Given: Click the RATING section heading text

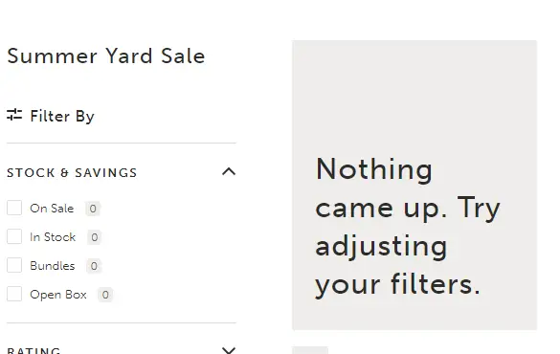Looking at the screenshot, I should pos(34,350).
